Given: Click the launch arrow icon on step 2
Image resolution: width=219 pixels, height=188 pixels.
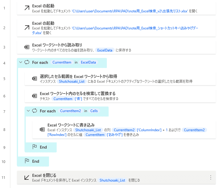Looking at the screenshot, I should (x=27, y=28).
